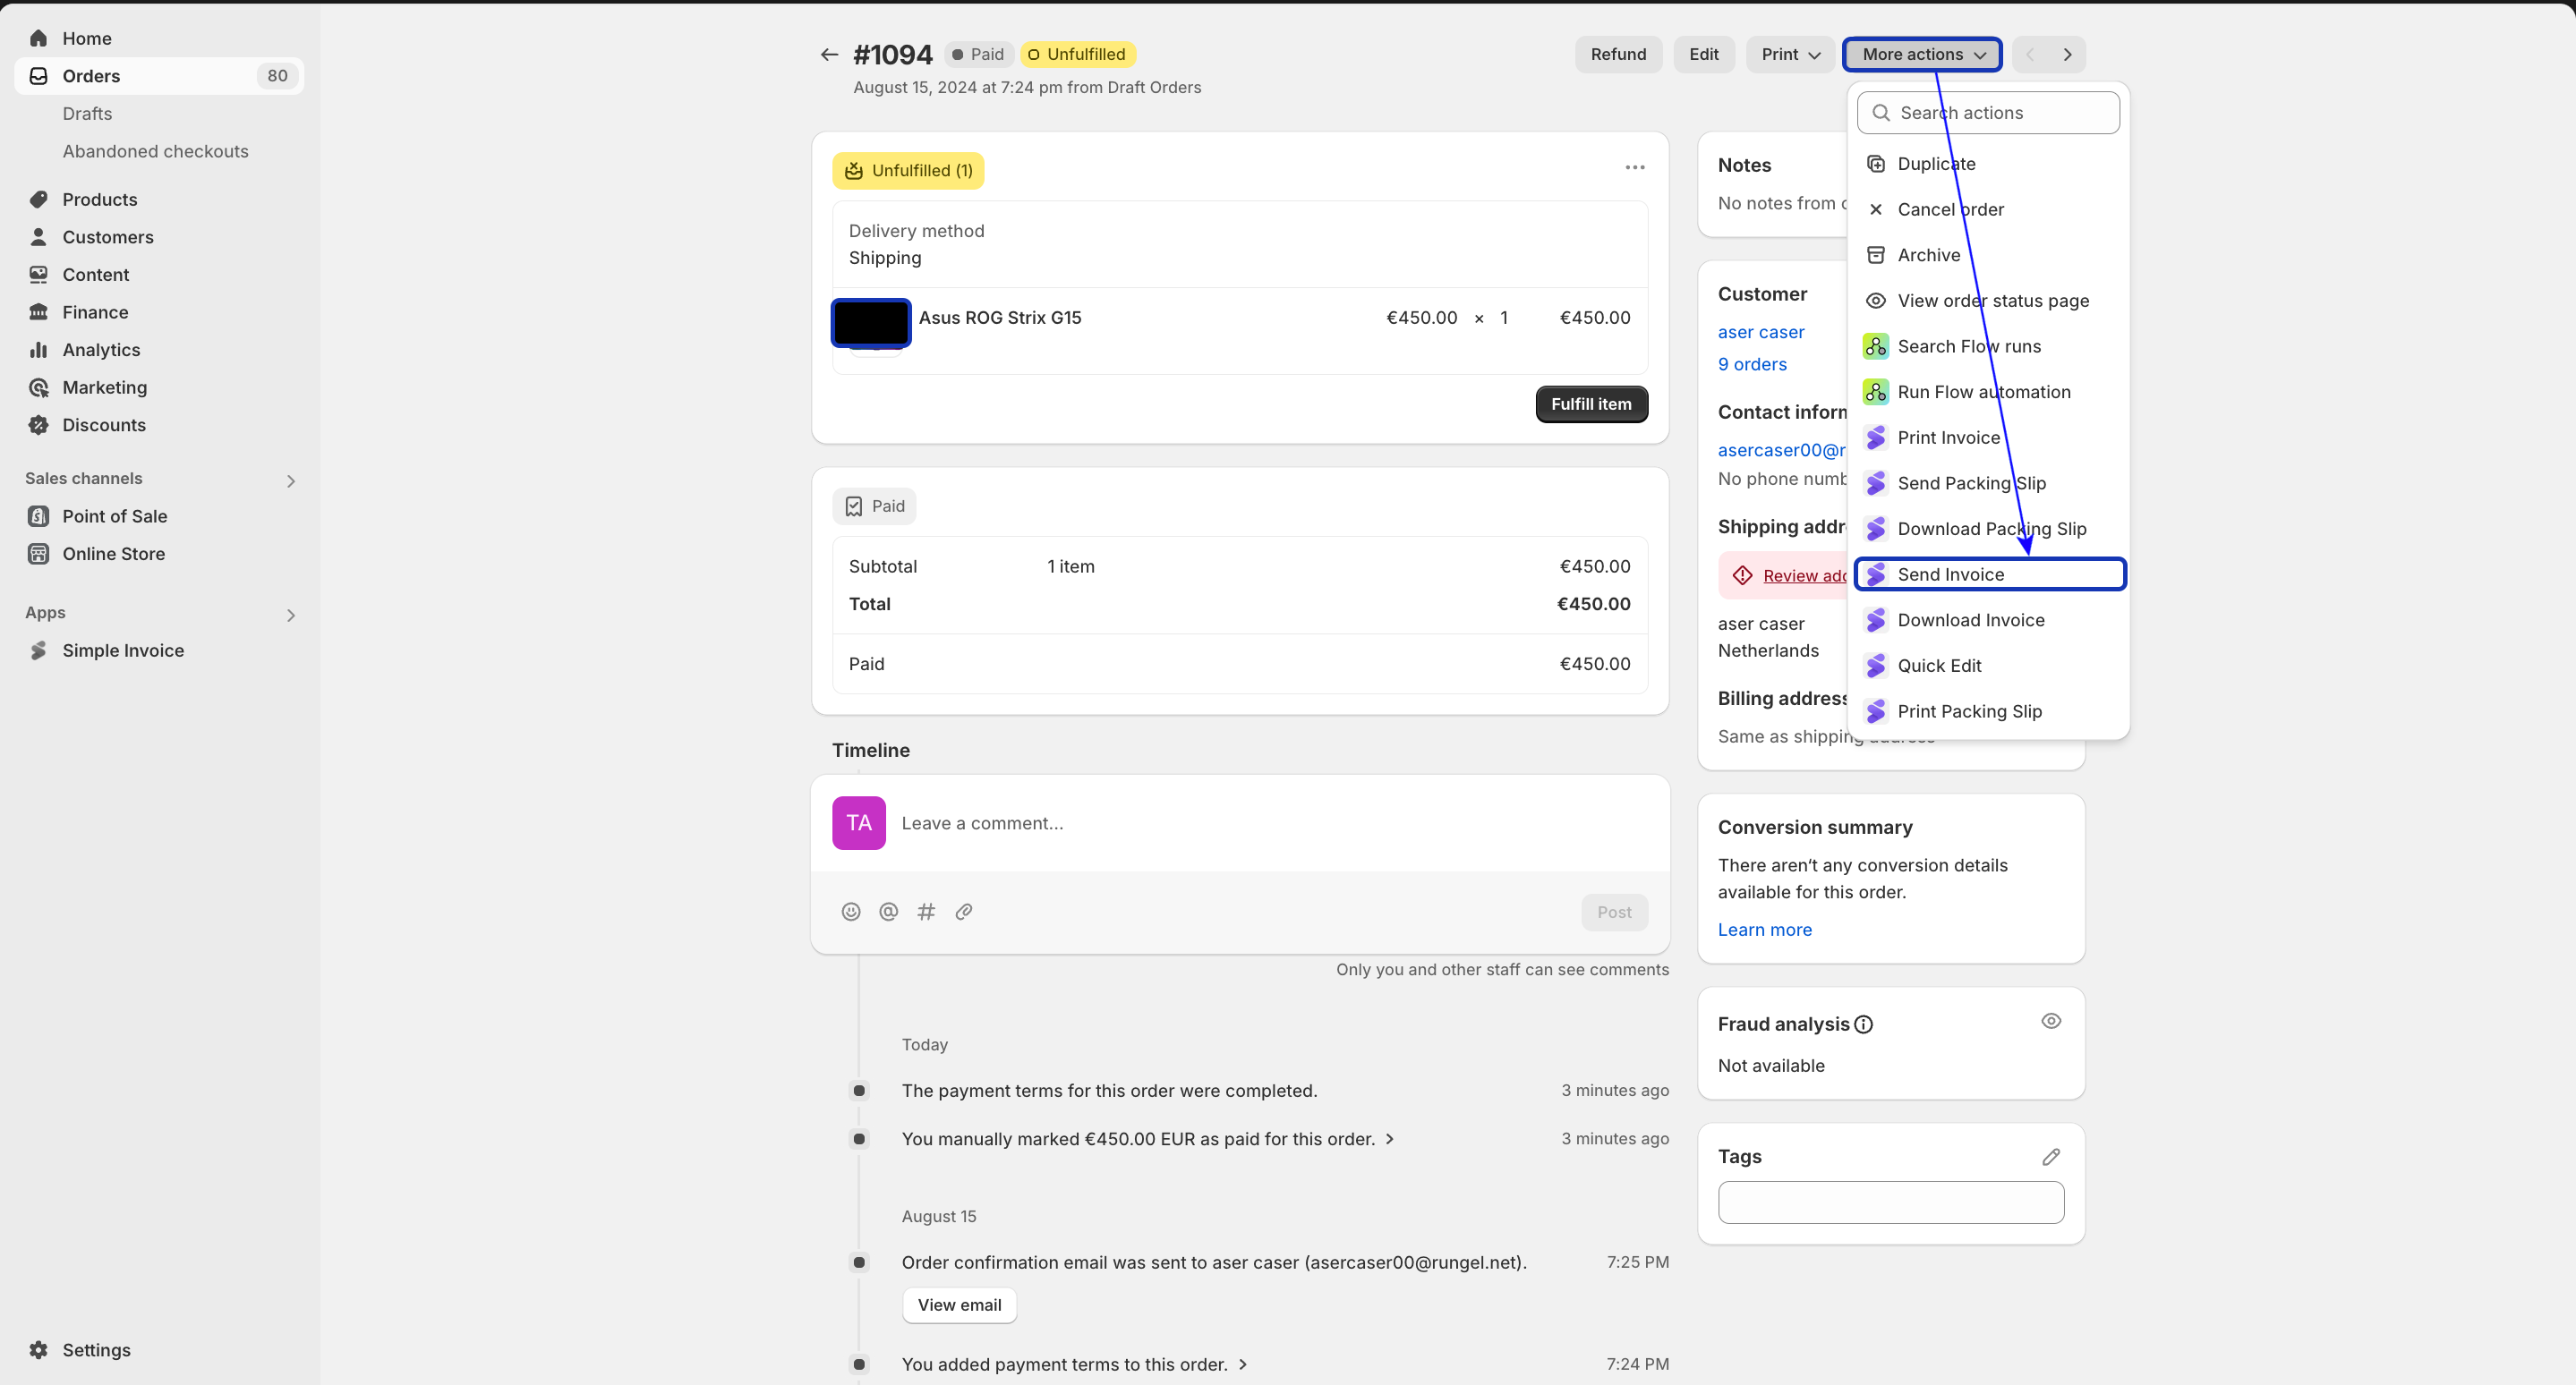Open the aser caser customer link
Screen dimensions: 2576x1385
click(1760, 333)
